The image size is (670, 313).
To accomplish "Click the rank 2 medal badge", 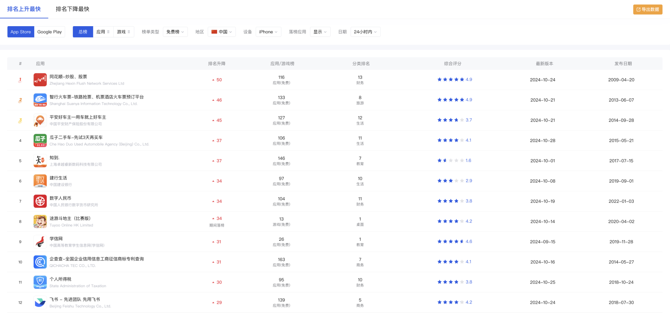I will [20, 100].
